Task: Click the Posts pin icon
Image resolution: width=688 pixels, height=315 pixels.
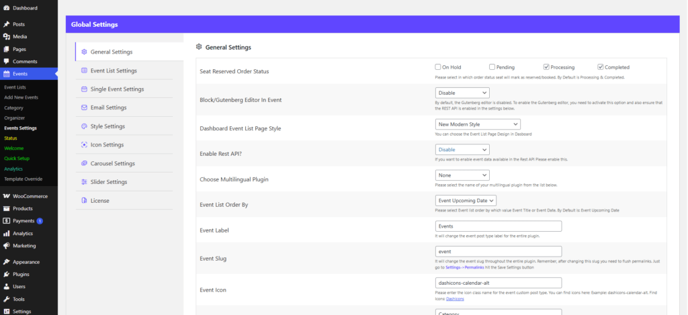Action: point(6,24)
